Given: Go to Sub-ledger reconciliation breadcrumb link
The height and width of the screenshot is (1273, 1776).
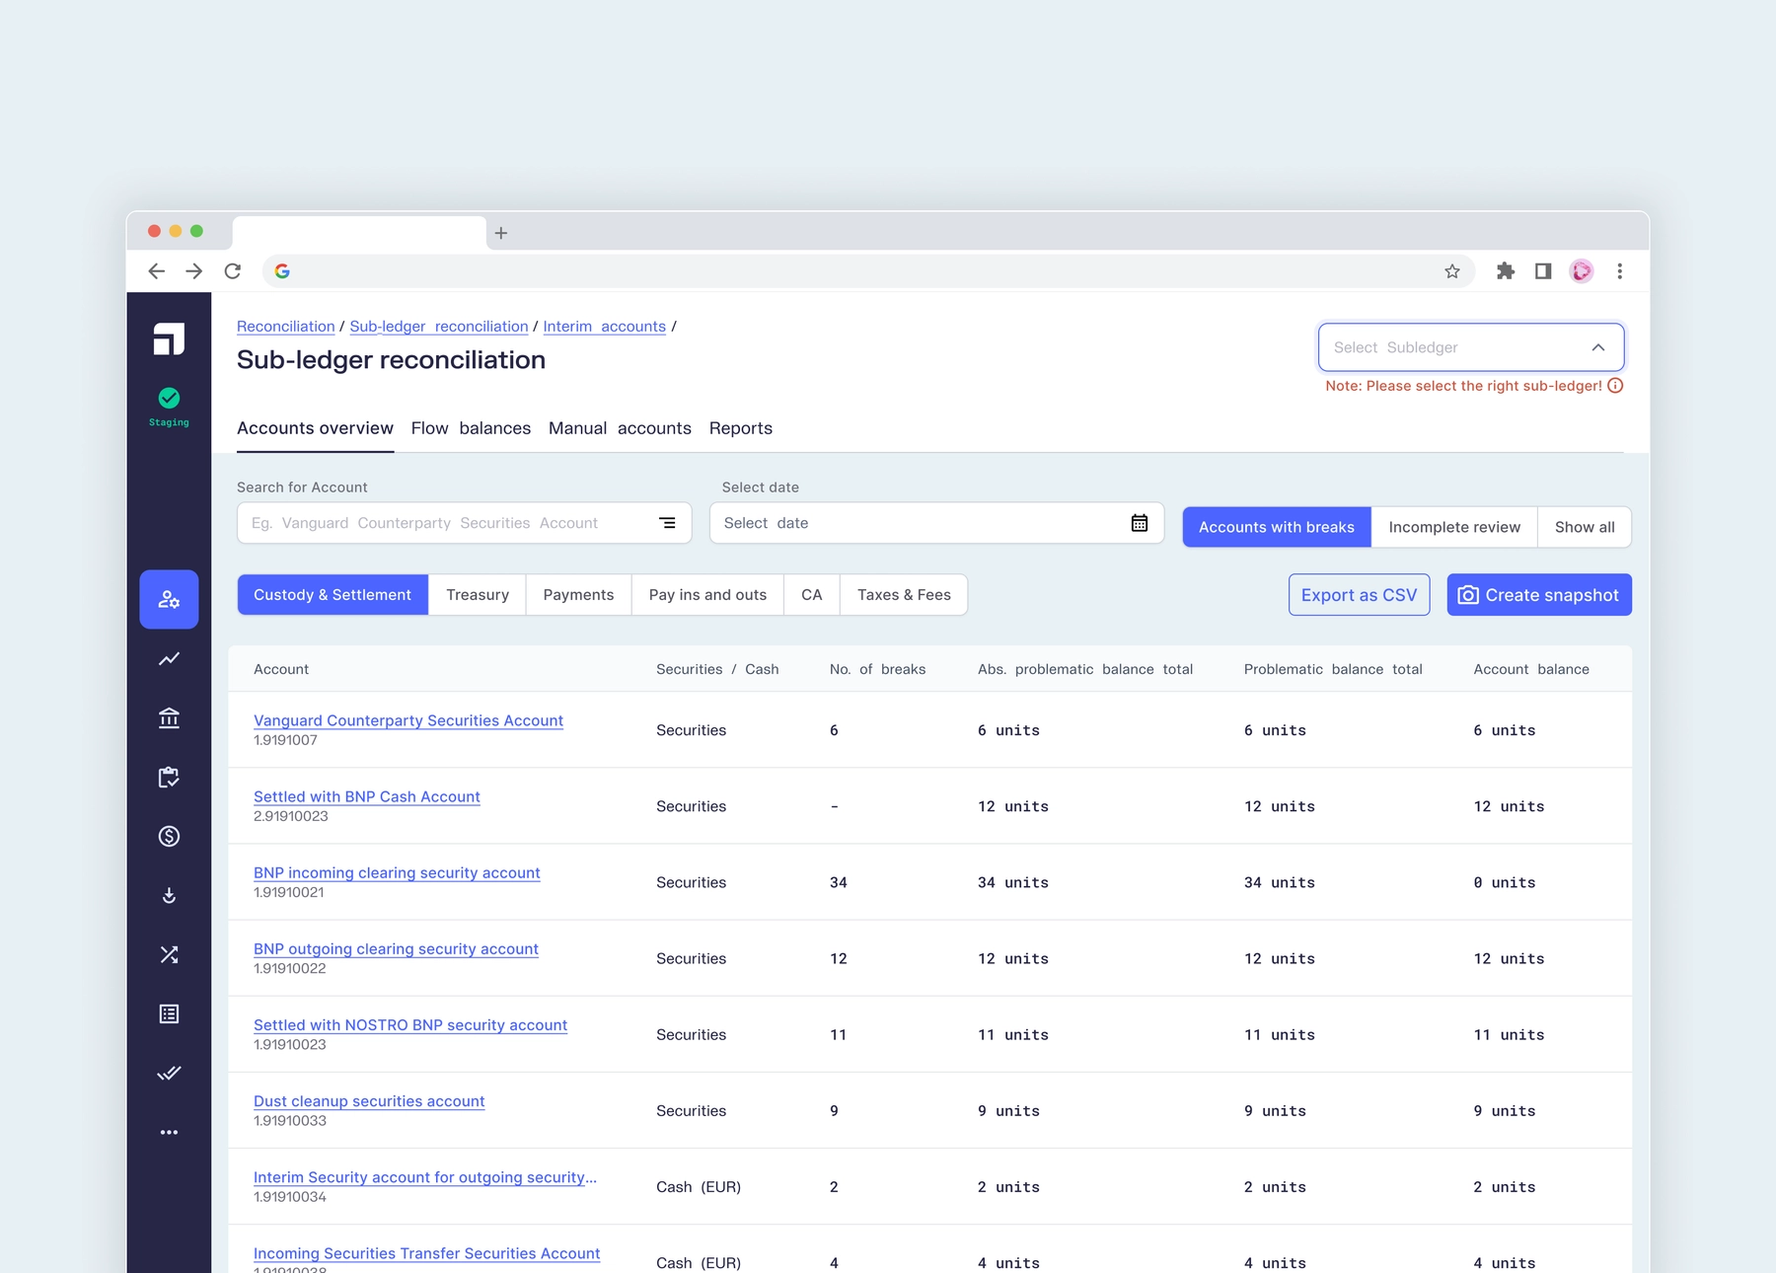Looking at the screenshot, I should 439,327.
